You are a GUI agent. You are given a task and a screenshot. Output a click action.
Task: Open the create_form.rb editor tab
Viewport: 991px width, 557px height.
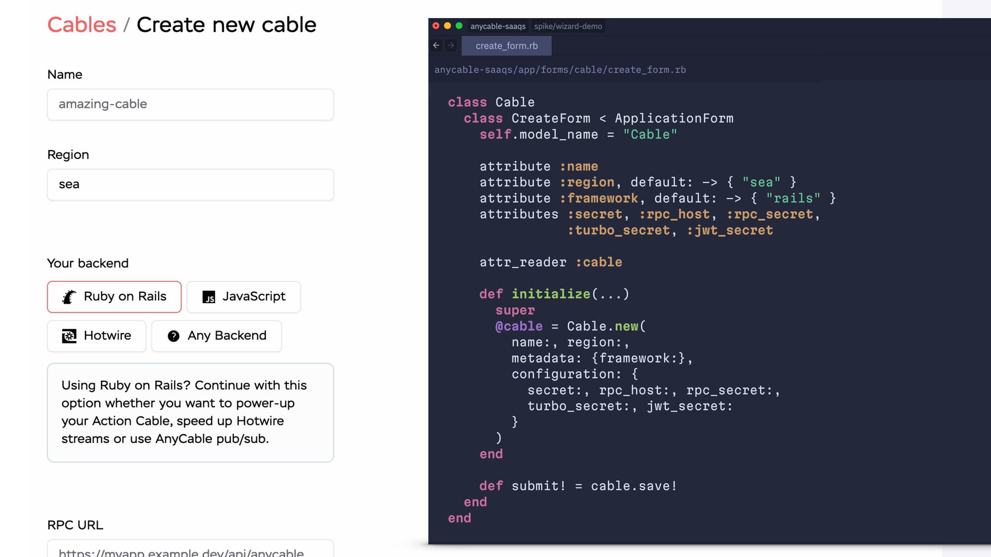pyautogui.click(x=506, y=46)
